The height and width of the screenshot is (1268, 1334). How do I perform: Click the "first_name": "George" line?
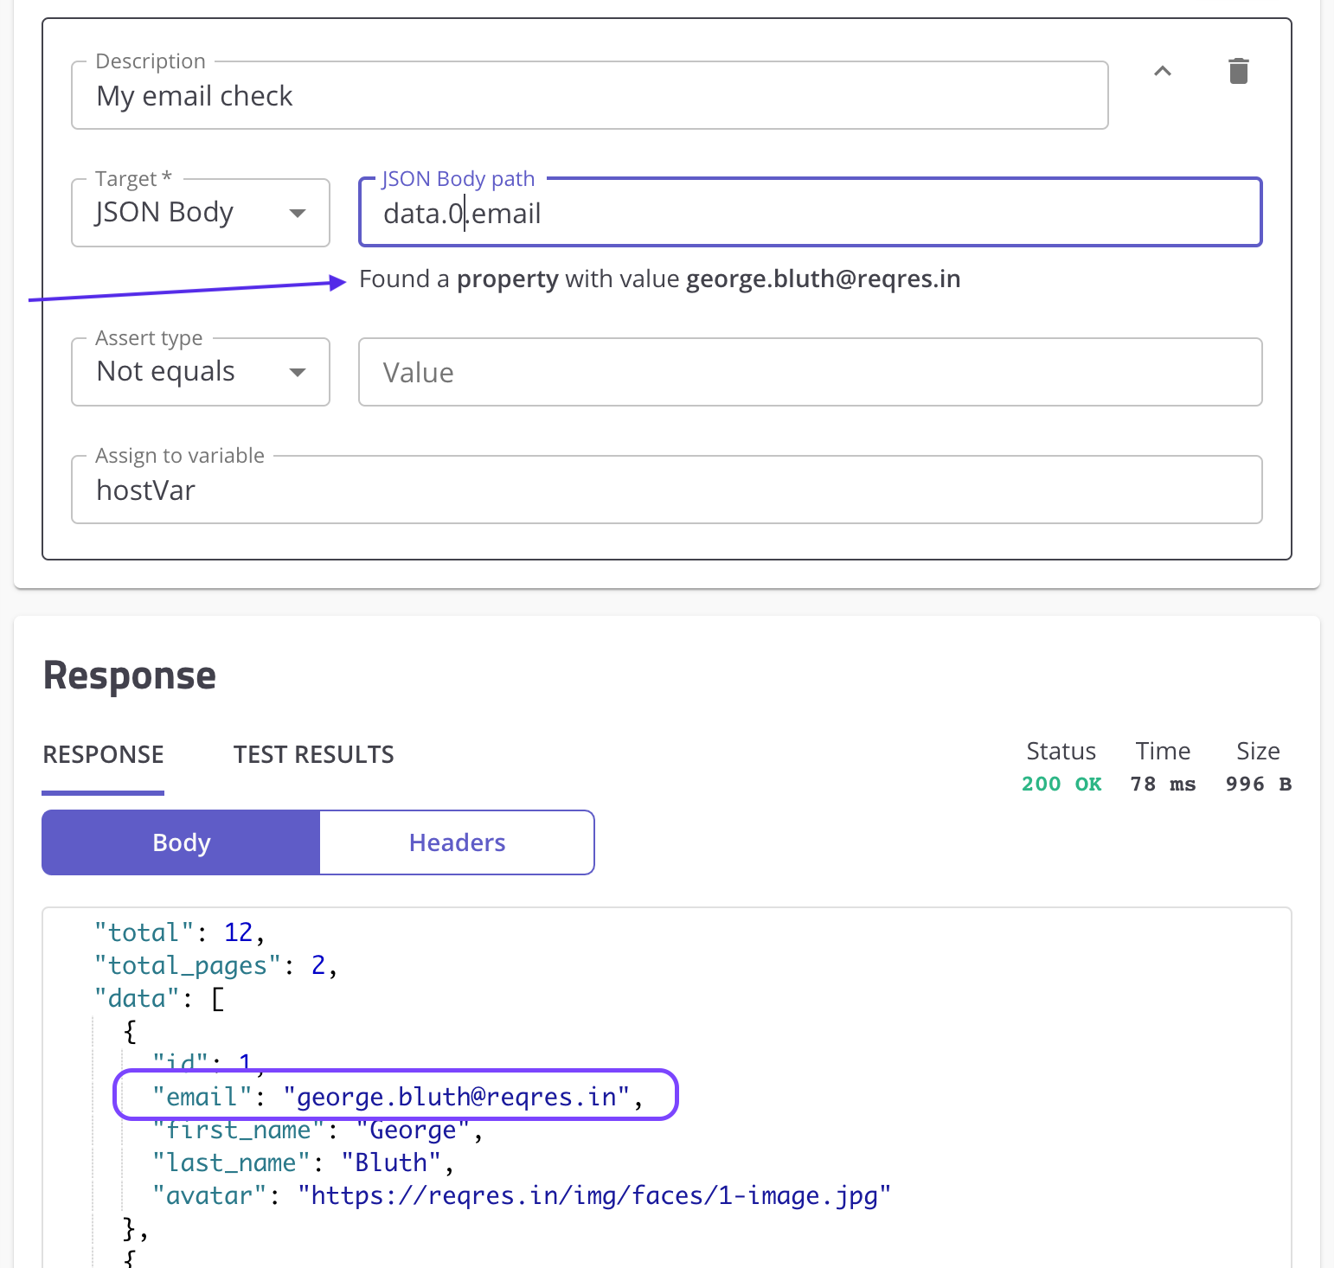pos(317,1130)
